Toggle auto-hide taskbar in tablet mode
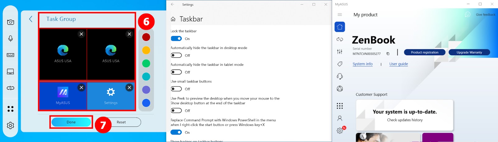498x142 pixels. tap(176, 72)
